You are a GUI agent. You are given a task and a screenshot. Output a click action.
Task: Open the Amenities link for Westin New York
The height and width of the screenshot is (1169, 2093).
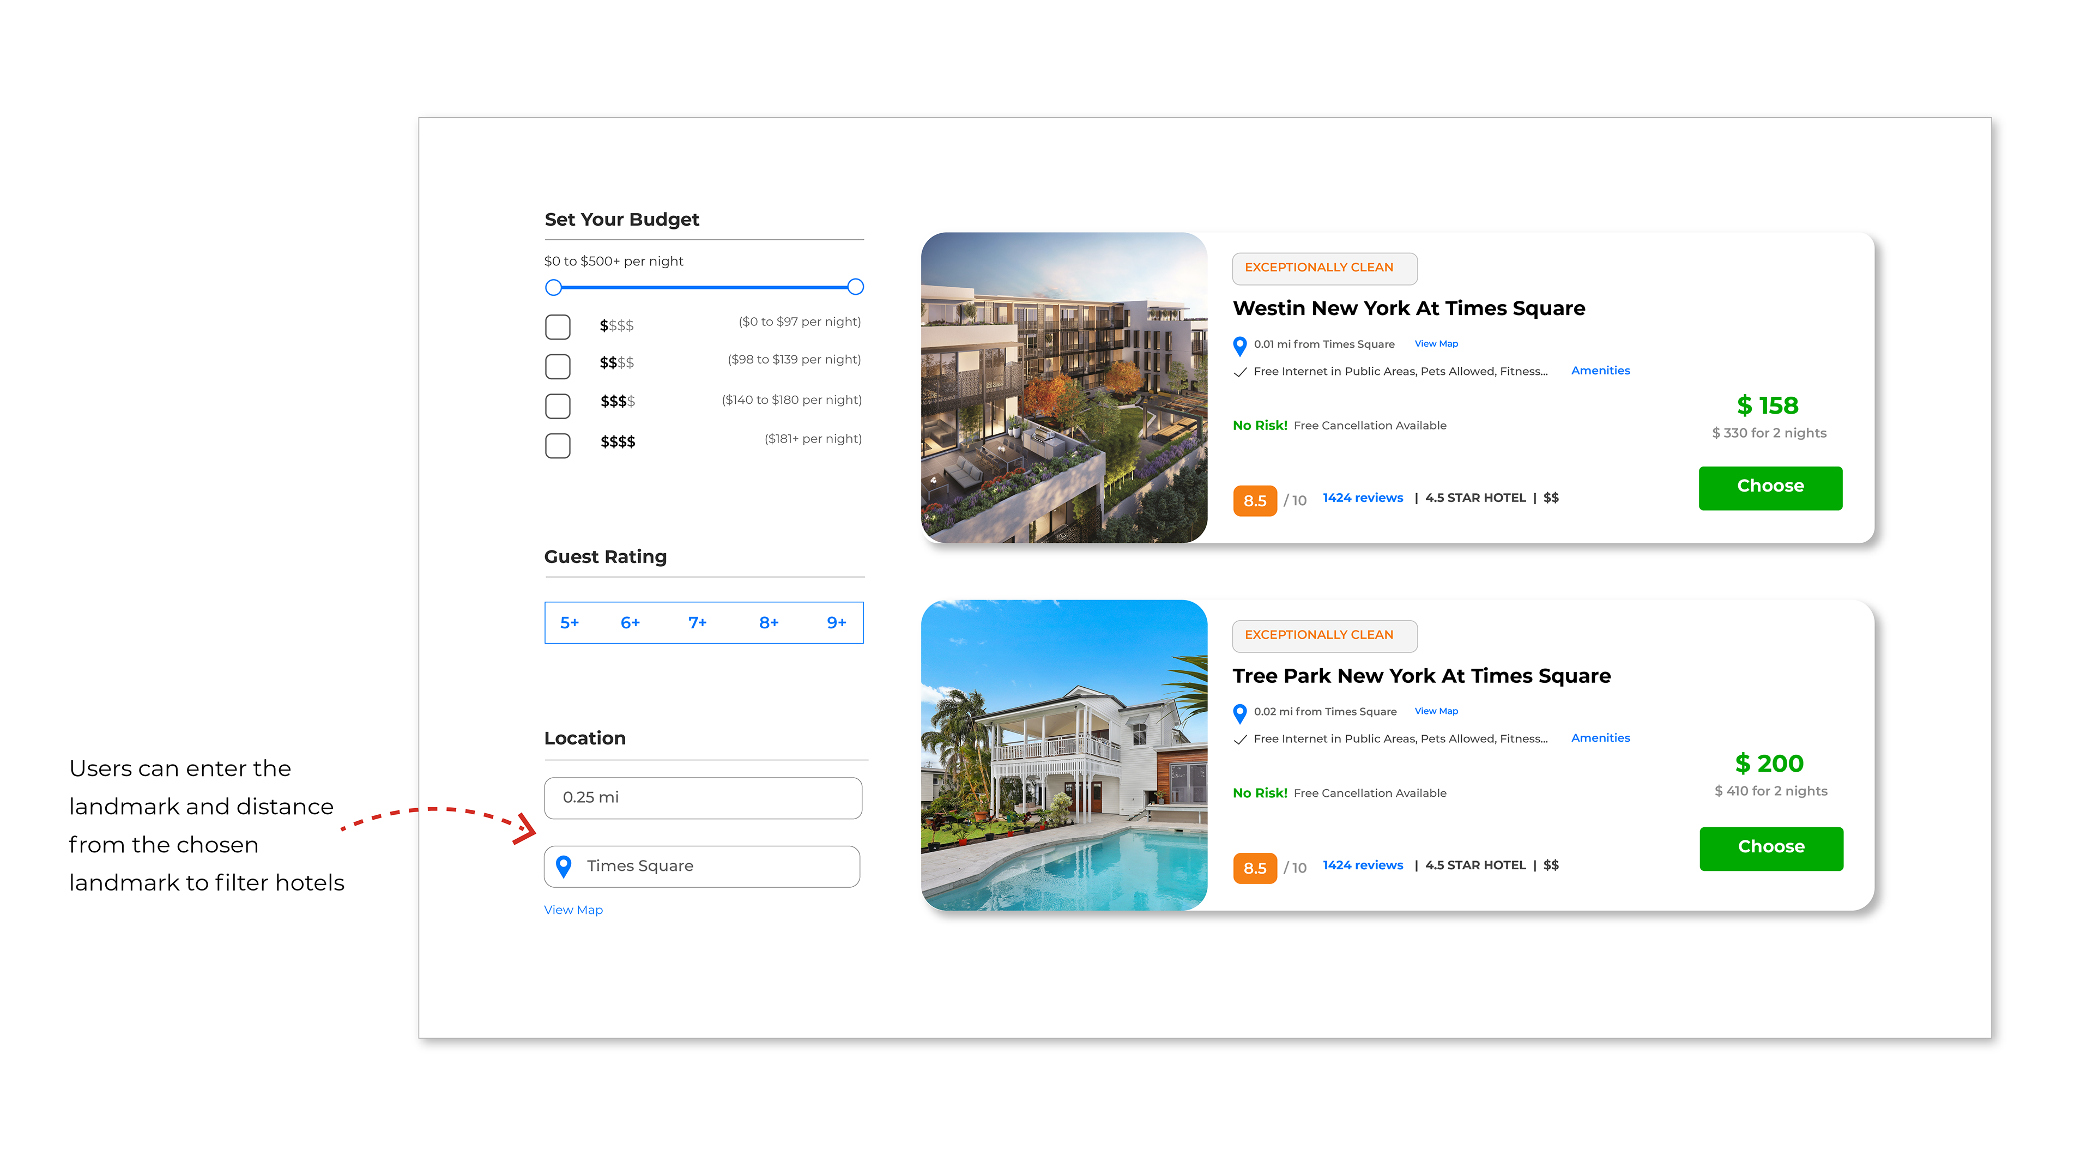pos(1600,371)
